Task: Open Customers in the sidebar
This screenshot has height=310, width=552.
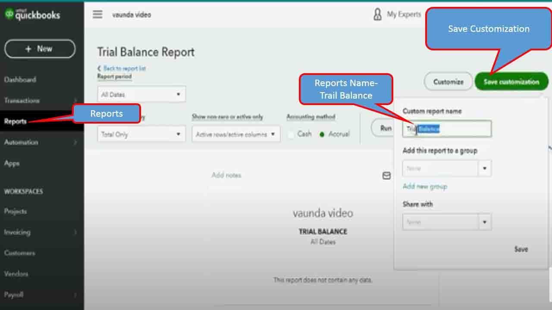Action: click(20, 253)
